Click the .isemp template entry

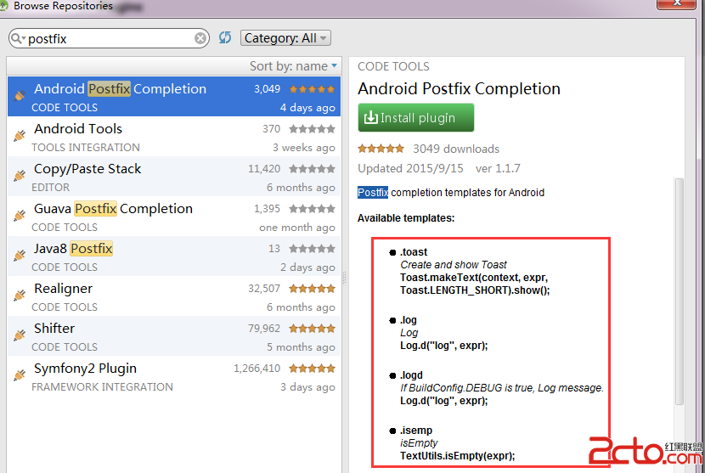pyautogui.click(x=416, y=431)
